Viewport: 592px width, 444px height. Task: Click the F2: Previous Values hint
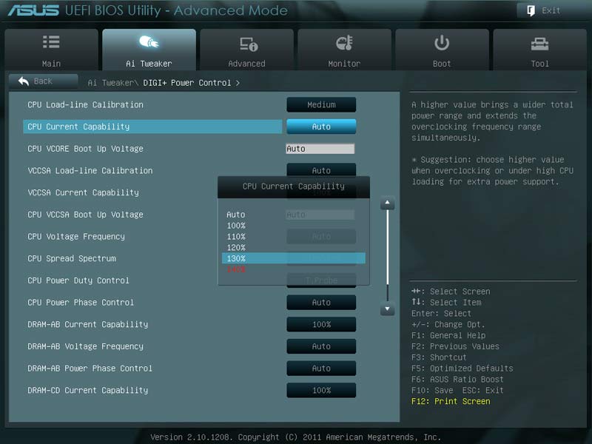tap(455, 346)
